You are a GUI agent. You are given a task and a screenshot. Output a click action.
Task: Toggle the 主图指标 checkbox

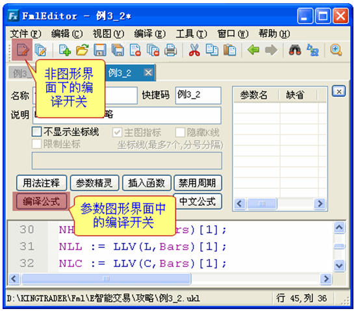pyautogui.click(x=117, y=132)
